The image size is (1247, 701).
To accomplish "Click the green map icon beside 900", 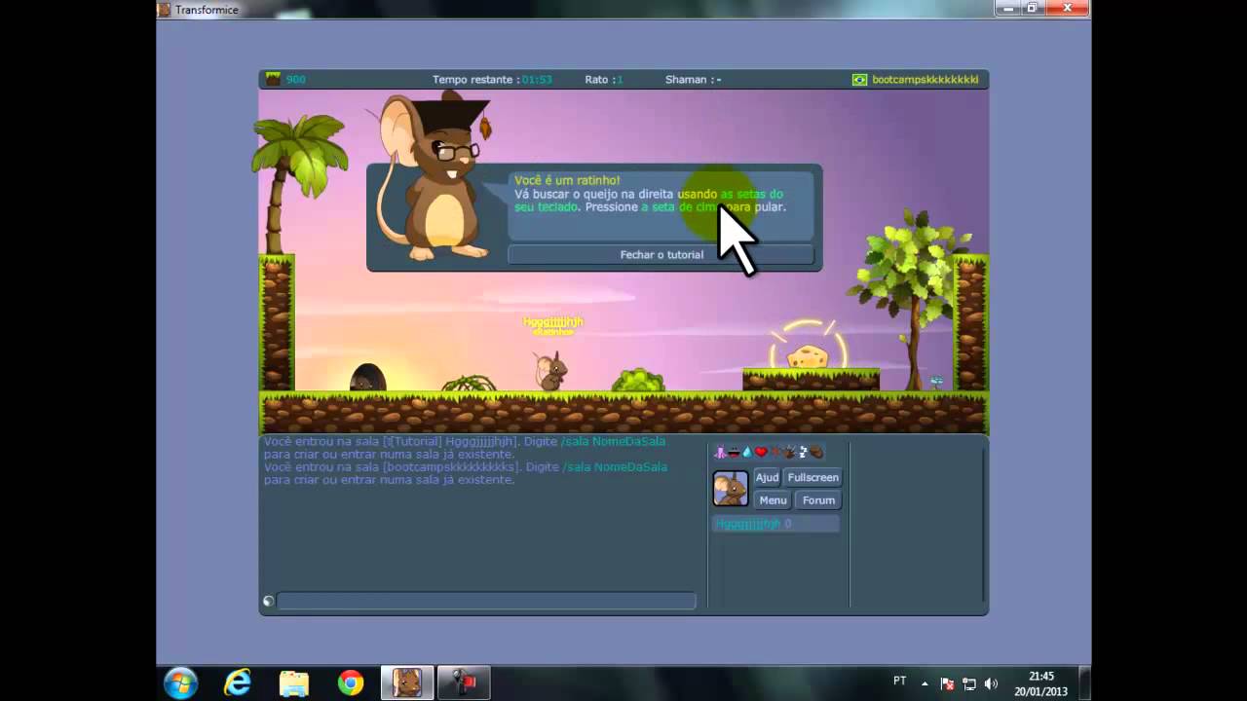I will pyautogui.click(x=274, y=79).
